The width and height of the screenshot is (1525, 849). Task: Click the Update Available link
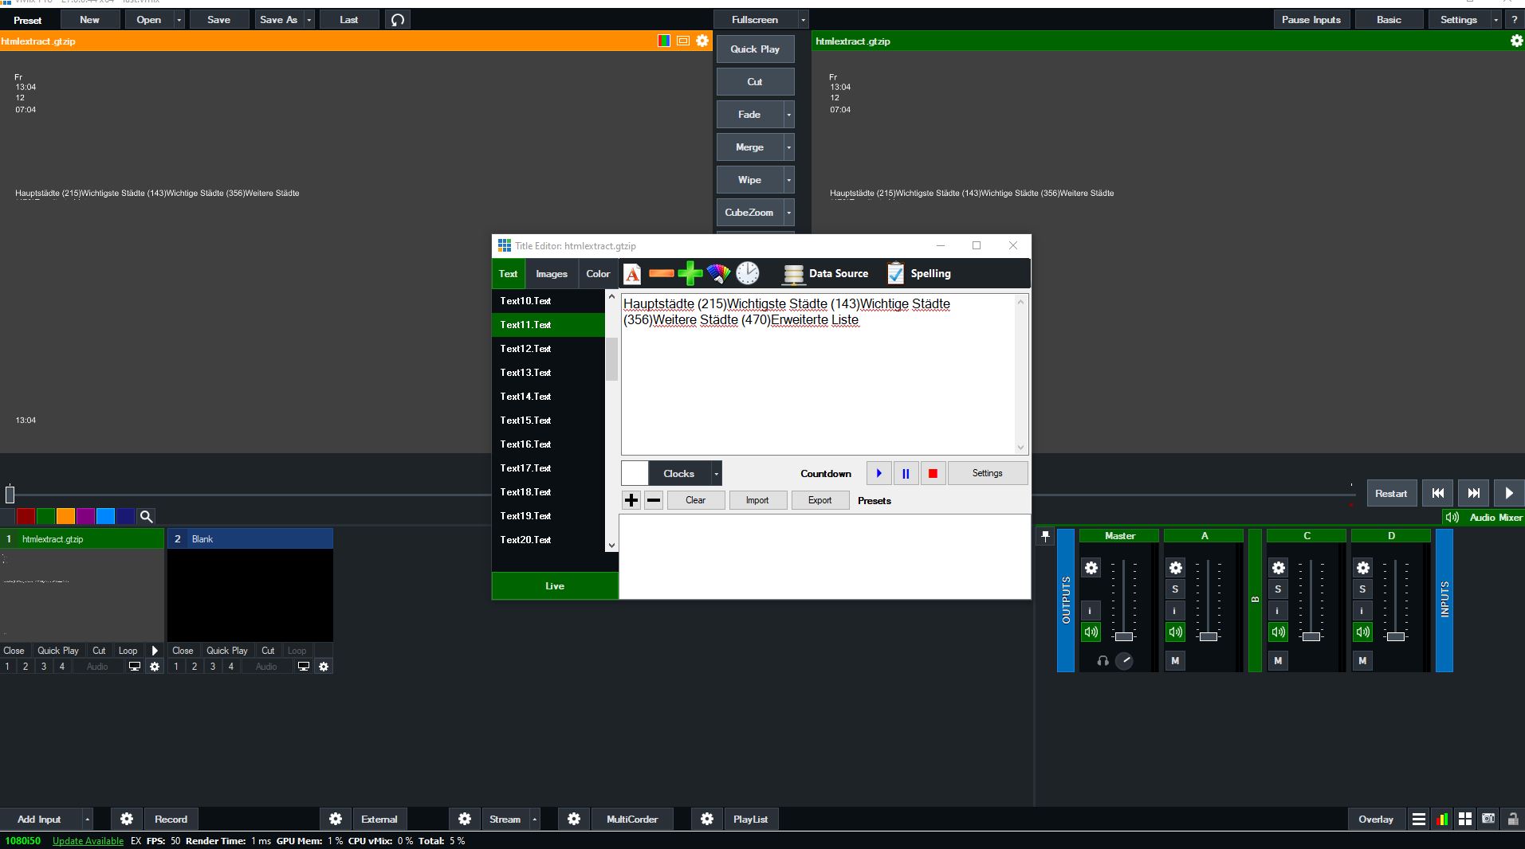(x=88, y=841)
